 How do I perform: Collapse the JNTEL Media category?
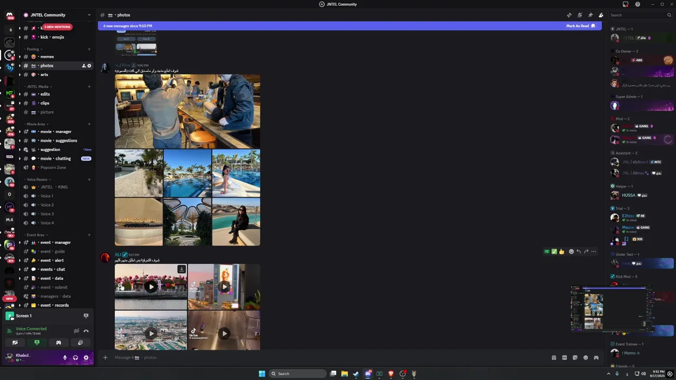pyautogui.click(x=38, y=87)
